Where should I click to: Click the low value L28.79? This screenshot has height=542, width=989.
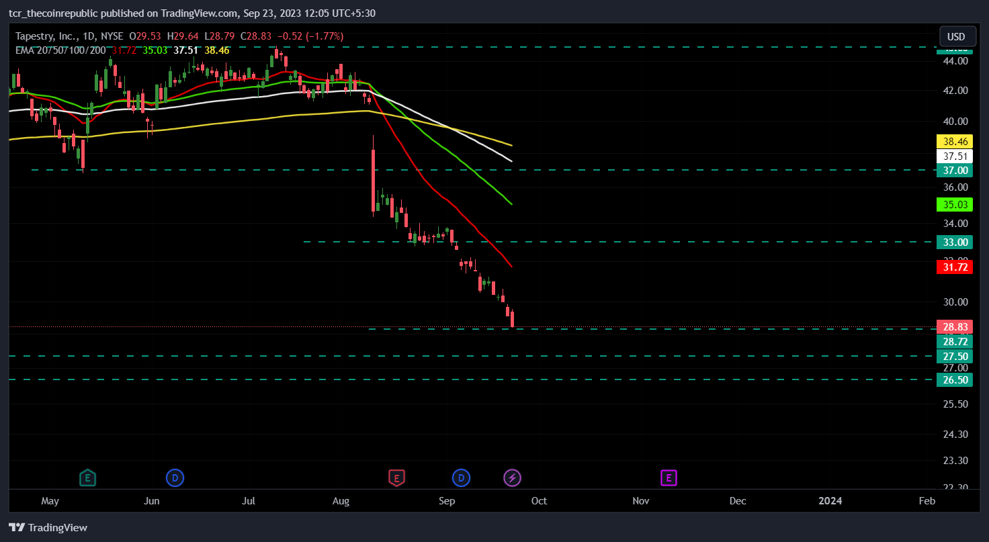219,36
